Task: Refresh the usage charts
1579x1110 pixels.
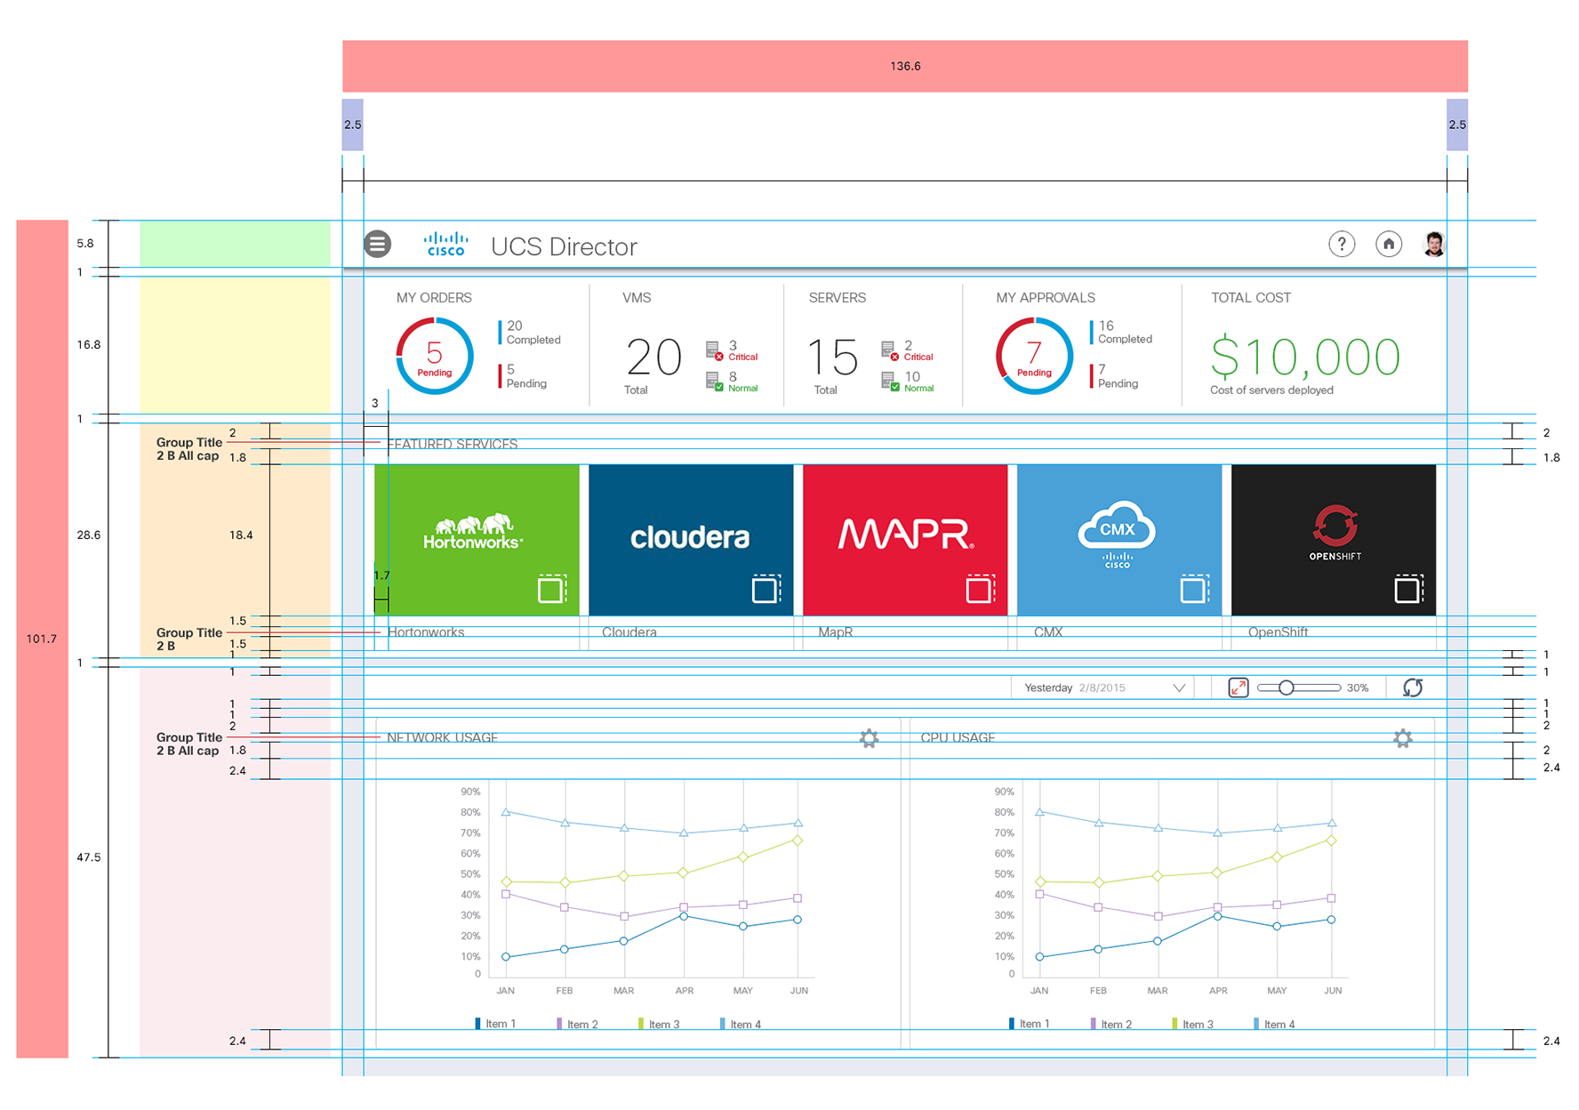Action: click(1413, 688)
